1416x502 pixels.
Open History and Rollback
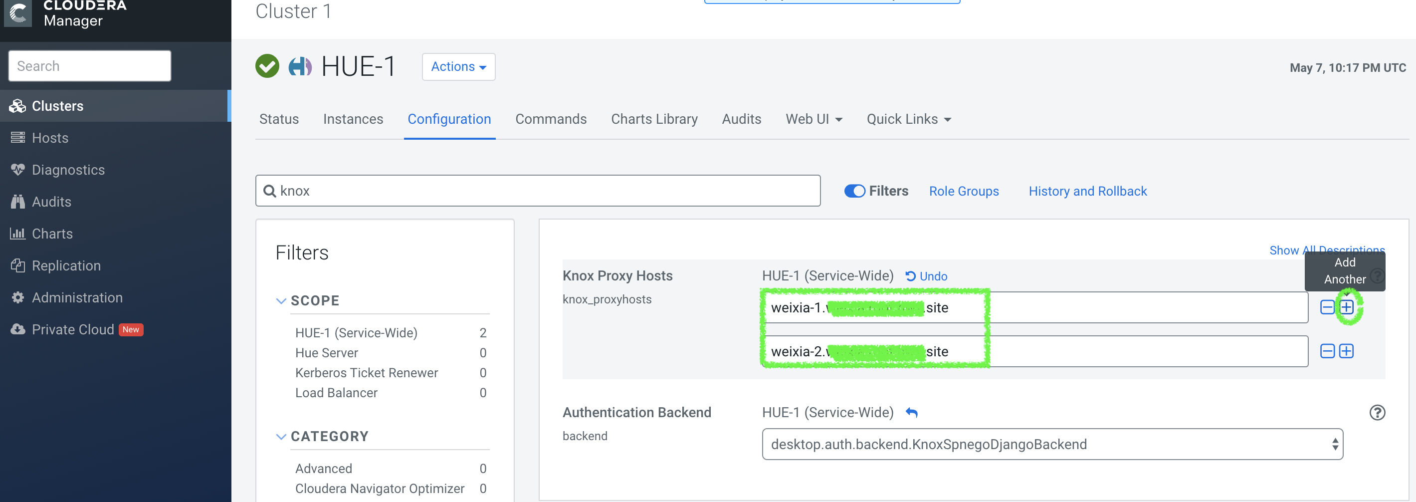pos(1087,191)
